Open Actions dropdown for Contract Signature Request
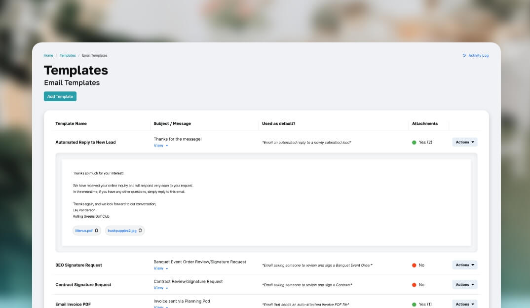Viewport: 530px width, 308px height. click(x=465, y=285)
